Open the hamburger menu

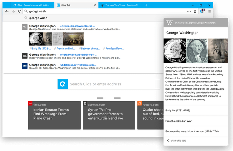(209, 11)
